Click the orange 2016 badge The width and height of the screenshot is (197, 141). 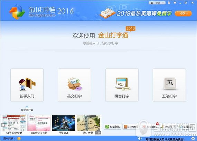[131, 29]
